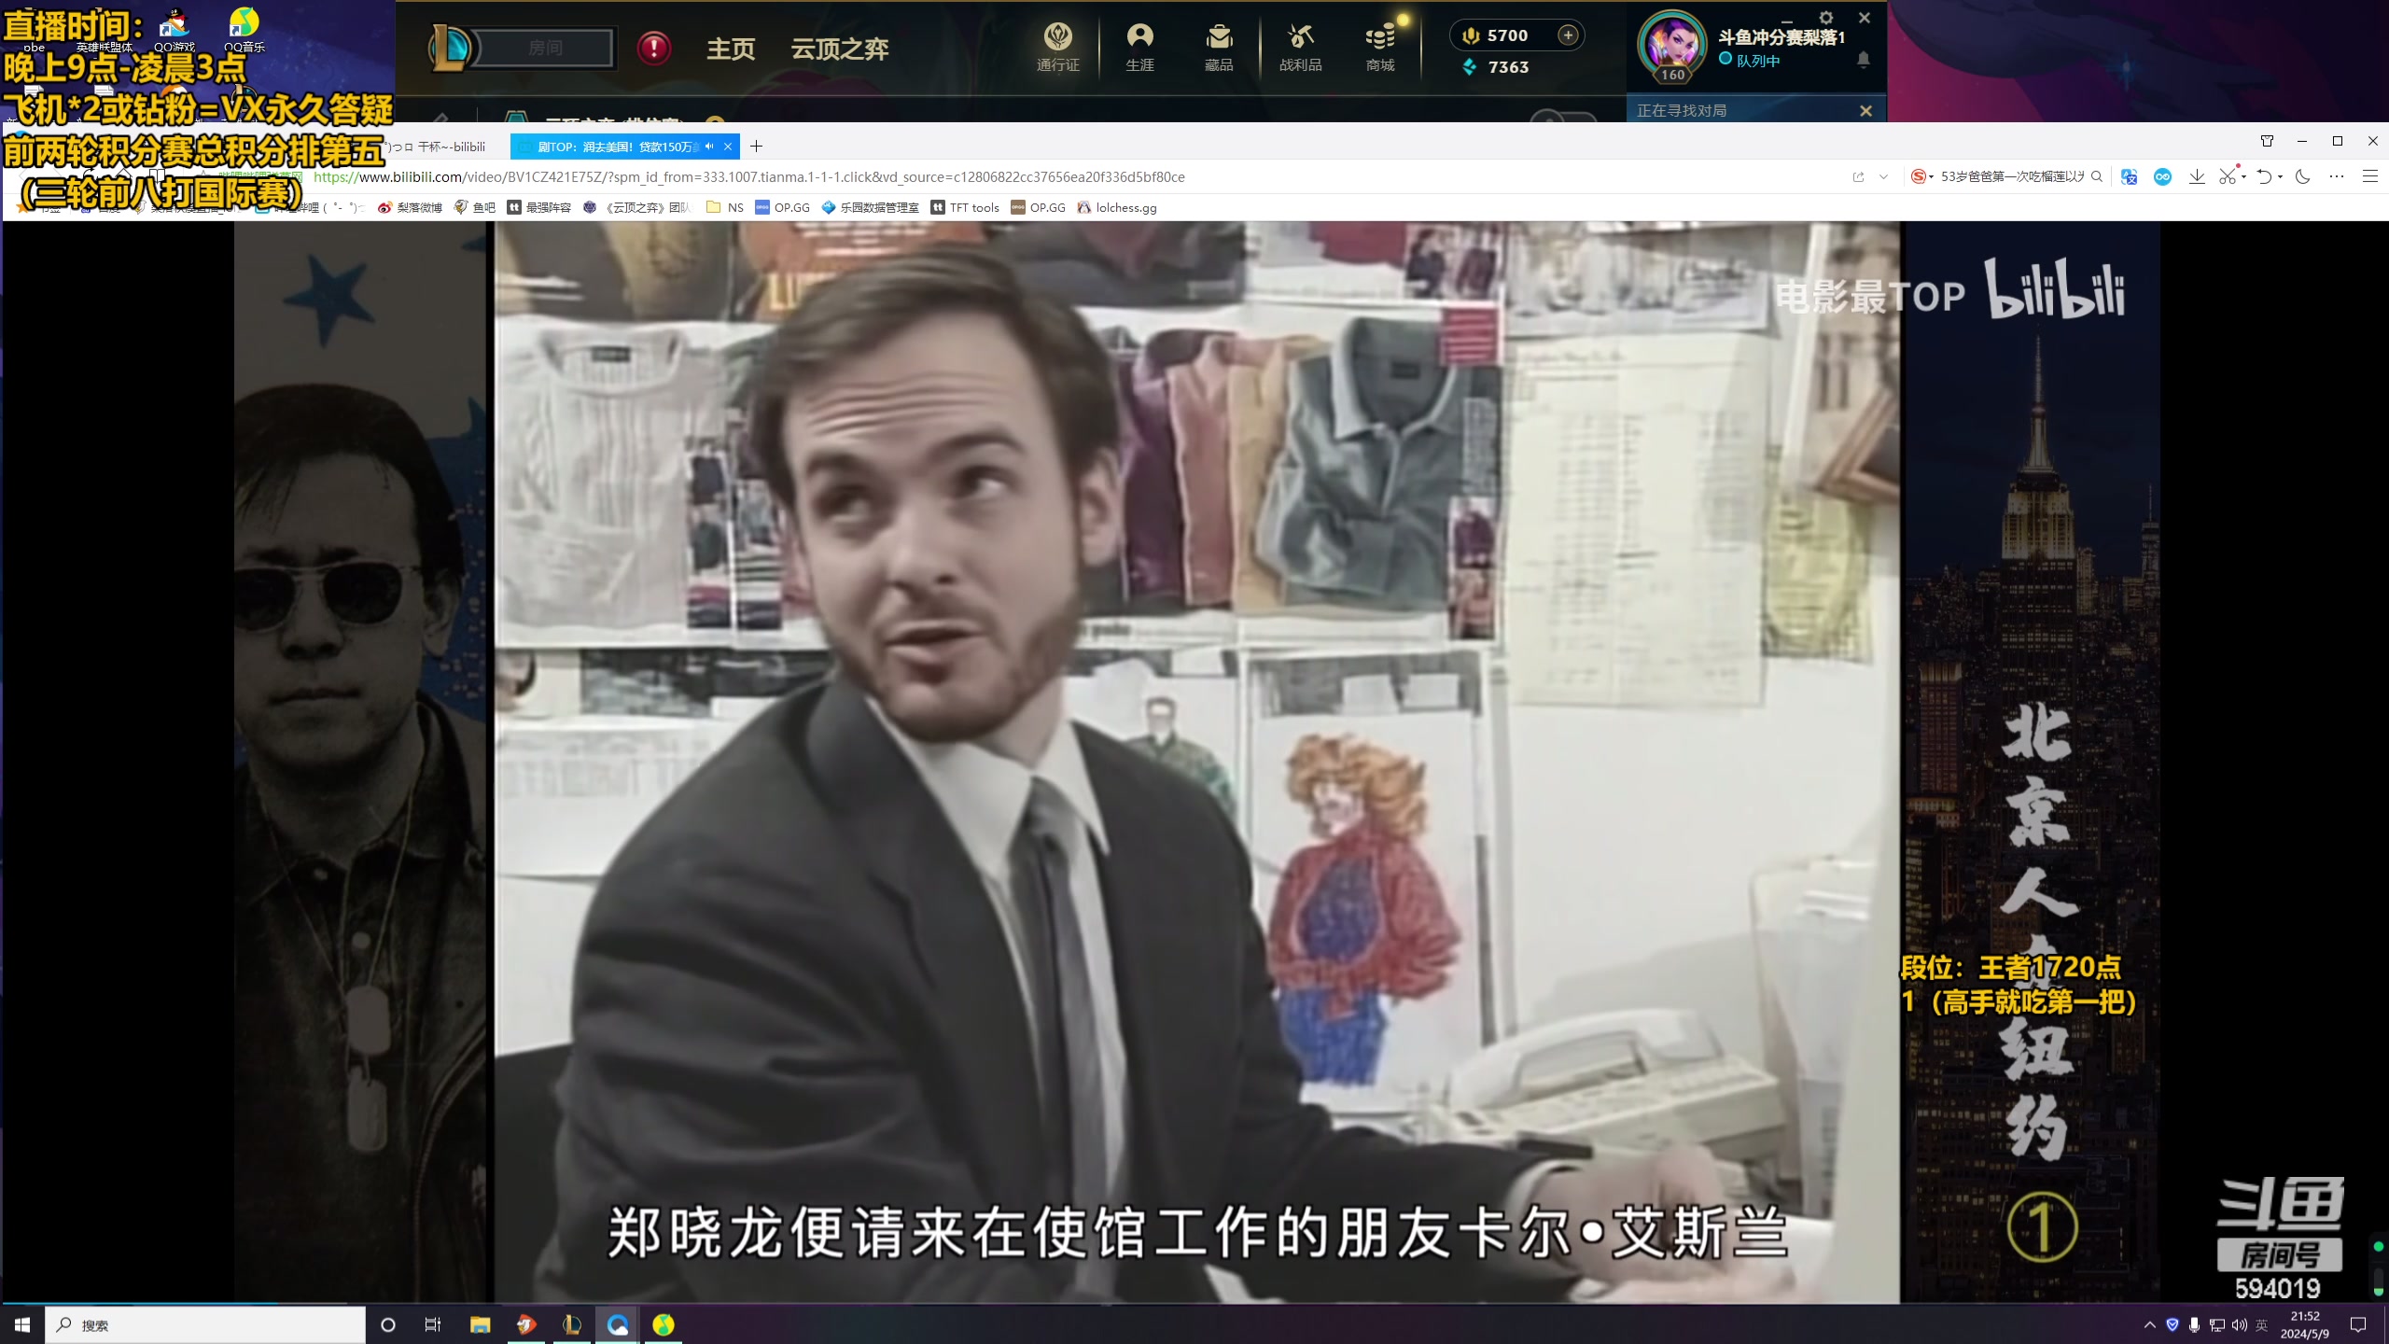Switch the 英 input method indicator
Screen dimensions: 2389x1344
pyautogui.click(x=2261, y=1324)
